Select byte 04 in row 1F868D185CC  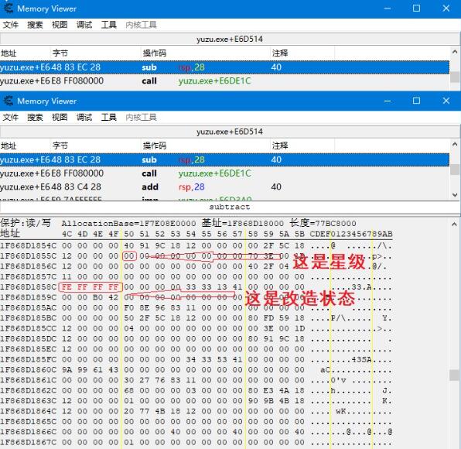click(129, 328)
